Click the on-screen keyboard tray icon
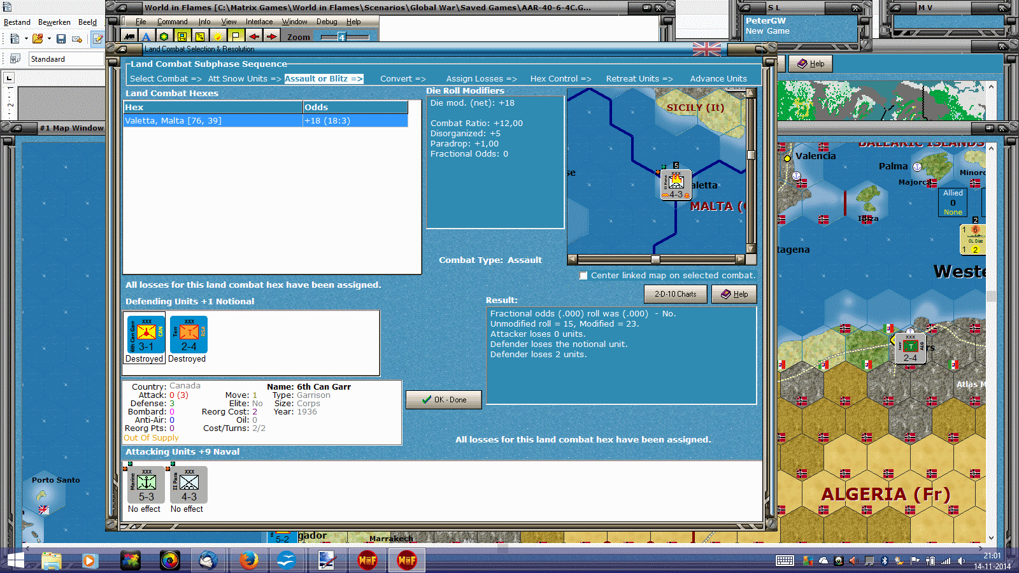This screenshot has width=1019, height=573. [785, 561]
